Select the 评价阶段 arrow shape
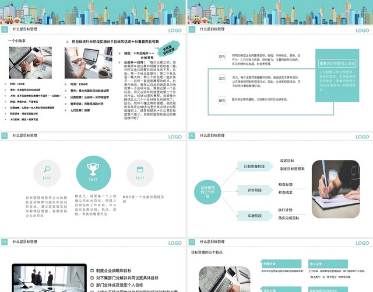This screenshot has height=292, width=373. coord(255,190)
